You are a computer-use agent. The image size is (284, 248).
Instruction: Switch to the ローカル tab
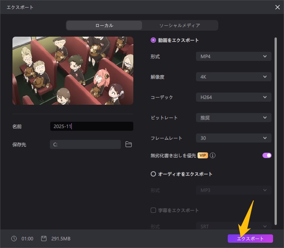[104, 25]
